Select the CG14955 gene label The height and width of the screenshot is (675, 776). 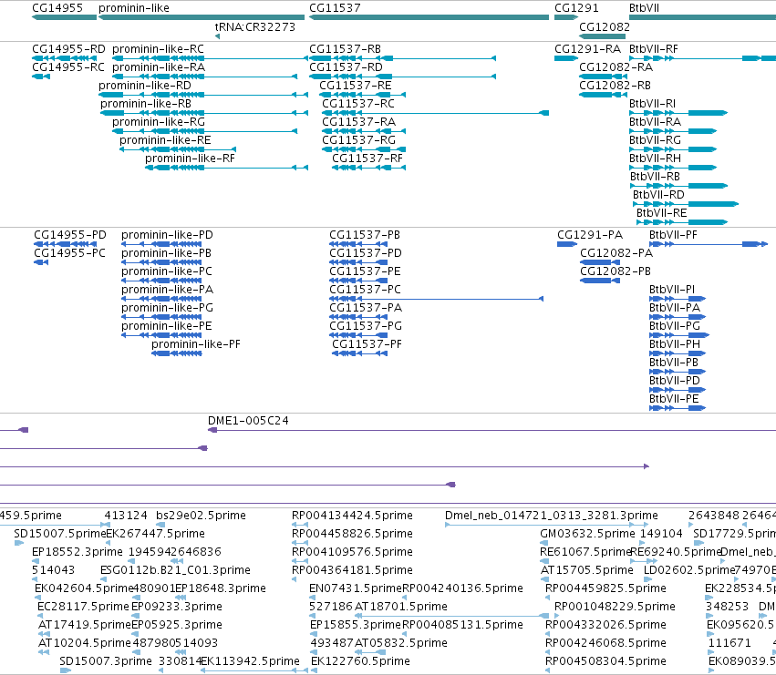[x=57, y=8]
